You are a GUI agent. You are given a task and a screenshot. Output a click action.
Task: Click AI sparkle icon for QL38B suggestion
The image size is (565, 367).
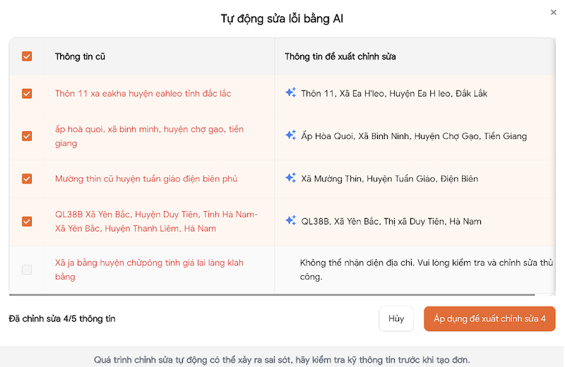pos(290,221)
